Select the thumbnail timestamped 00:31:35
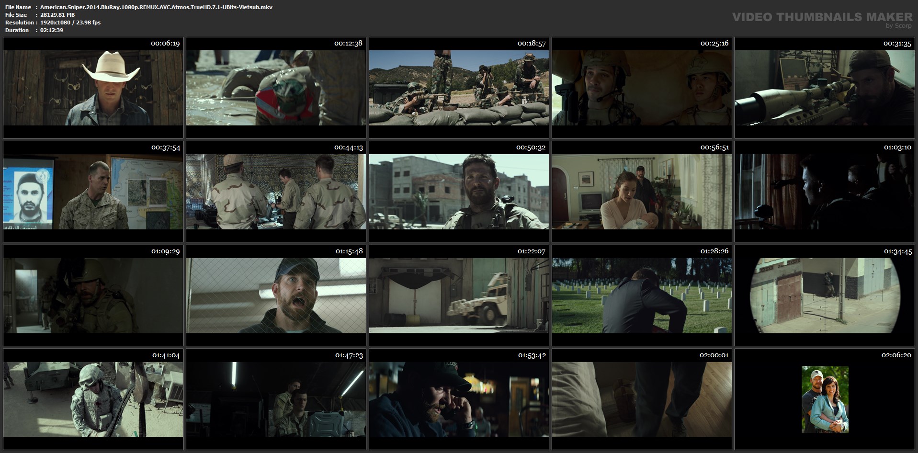 [825, 88]
